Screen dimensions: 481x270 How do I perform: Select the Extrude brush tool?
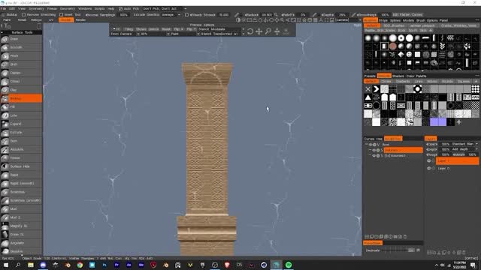(x=21, y=133)
